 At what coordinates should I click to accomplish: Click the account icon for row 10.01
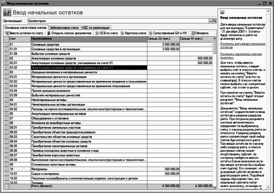pos(6,174)
